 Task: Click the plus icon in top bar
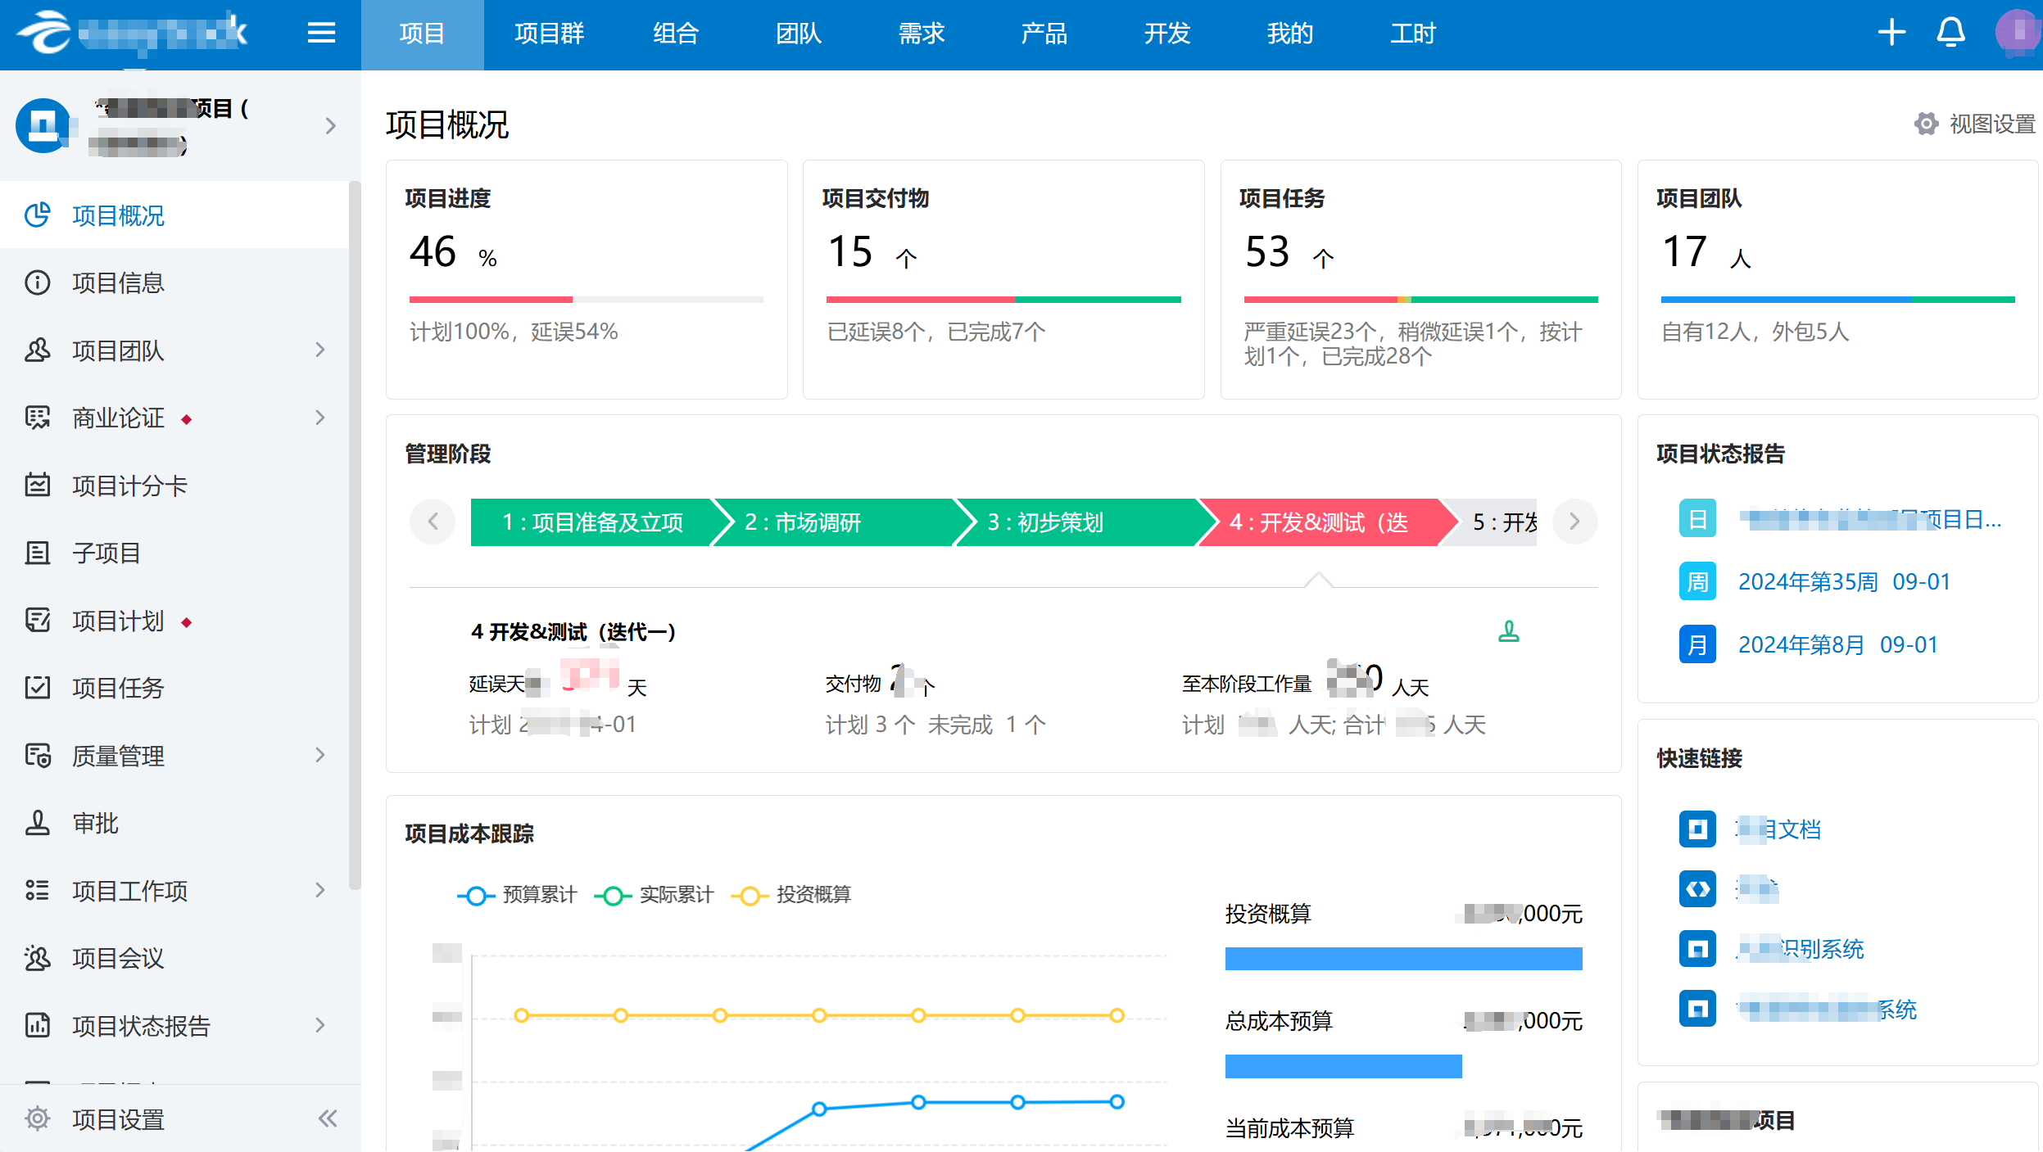(x=1891, y=34)
